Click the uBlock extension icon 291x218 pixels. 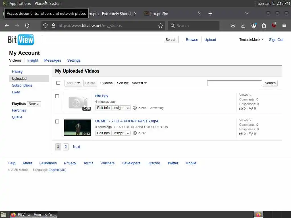coord(274,25)
